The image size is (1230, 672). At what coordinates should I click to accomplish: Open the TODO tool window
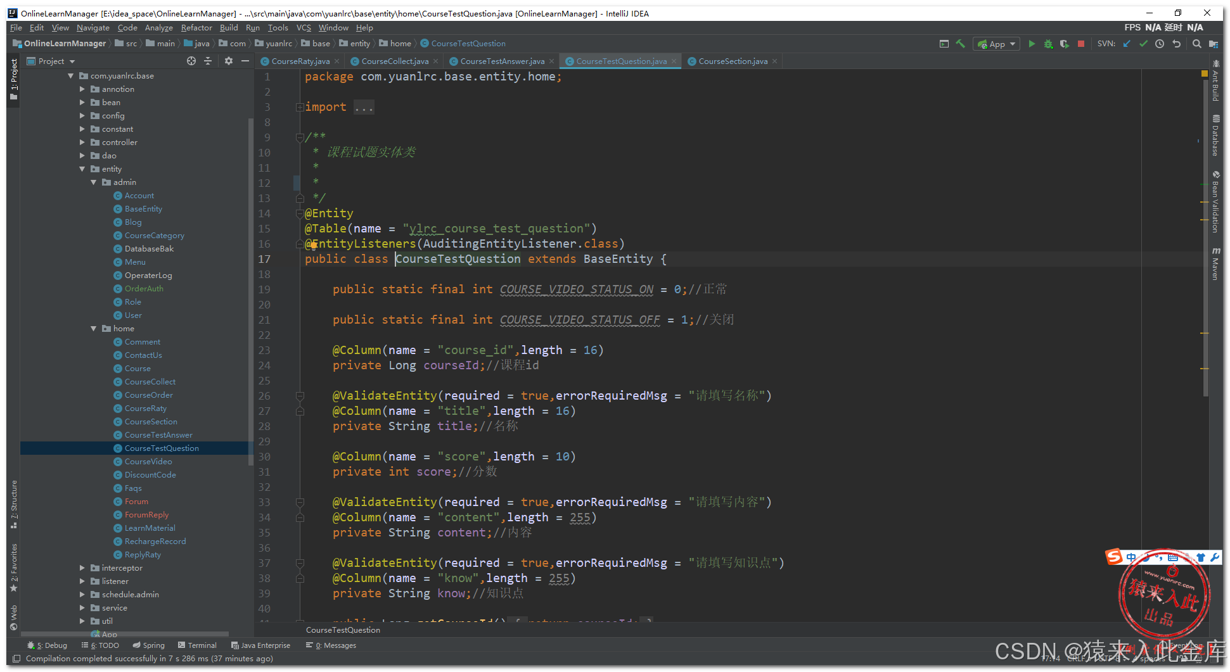coord(100,645)
